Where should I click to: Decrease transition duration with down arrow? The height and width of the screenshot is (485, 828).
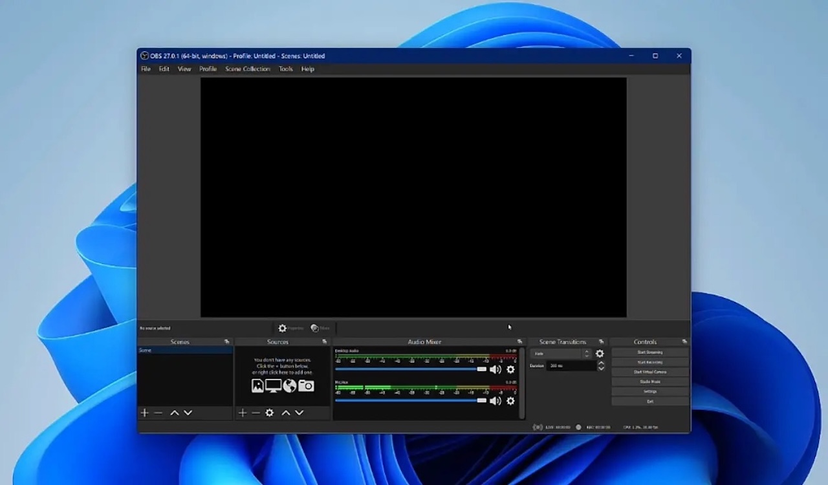(x=601, y=369)
